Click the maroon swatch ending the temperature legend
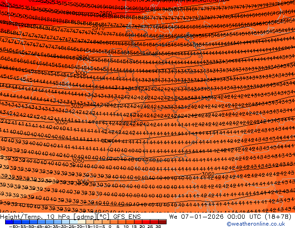The width and height of the screenshot is (295, 228). point(162,222)
